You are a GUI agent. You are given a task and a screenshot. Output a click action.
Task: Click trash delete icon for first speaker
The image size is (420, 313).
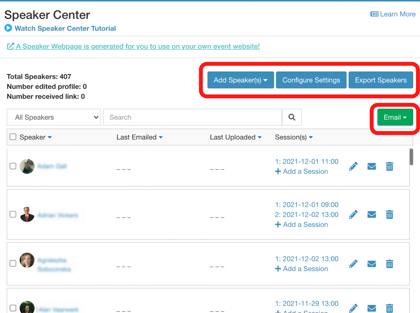(389, 166)
